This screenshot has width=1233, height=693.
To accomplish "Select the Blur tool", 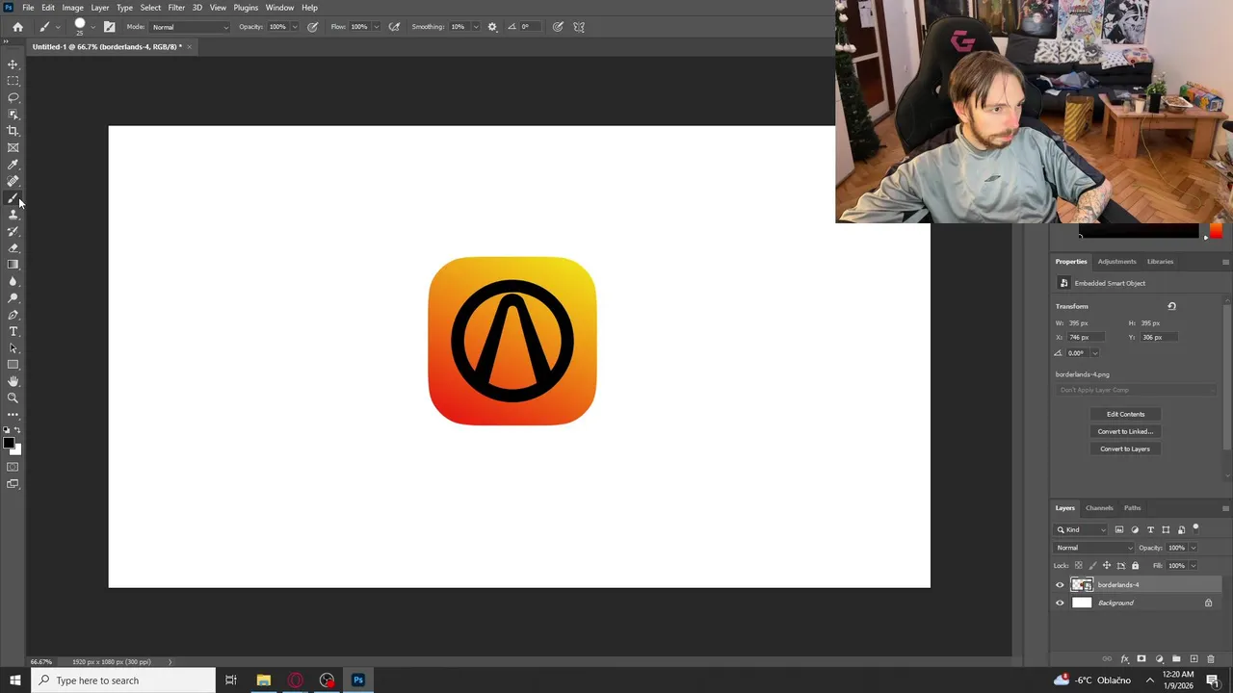I will click(x=13, y=281).
